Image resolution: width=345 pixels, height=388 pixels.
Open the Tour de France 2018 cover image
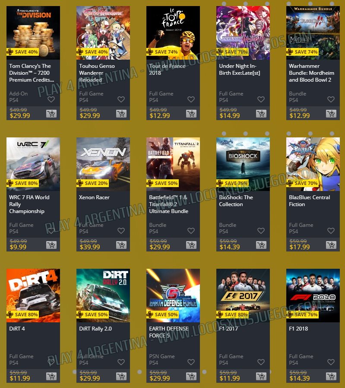click(x=173, y=33)
